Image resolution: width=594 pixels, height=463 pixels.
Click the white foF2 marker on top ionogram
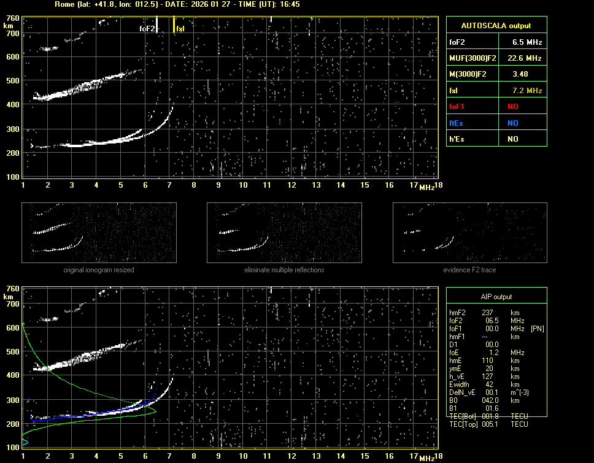pyautogui.click(x=157, y=23)
